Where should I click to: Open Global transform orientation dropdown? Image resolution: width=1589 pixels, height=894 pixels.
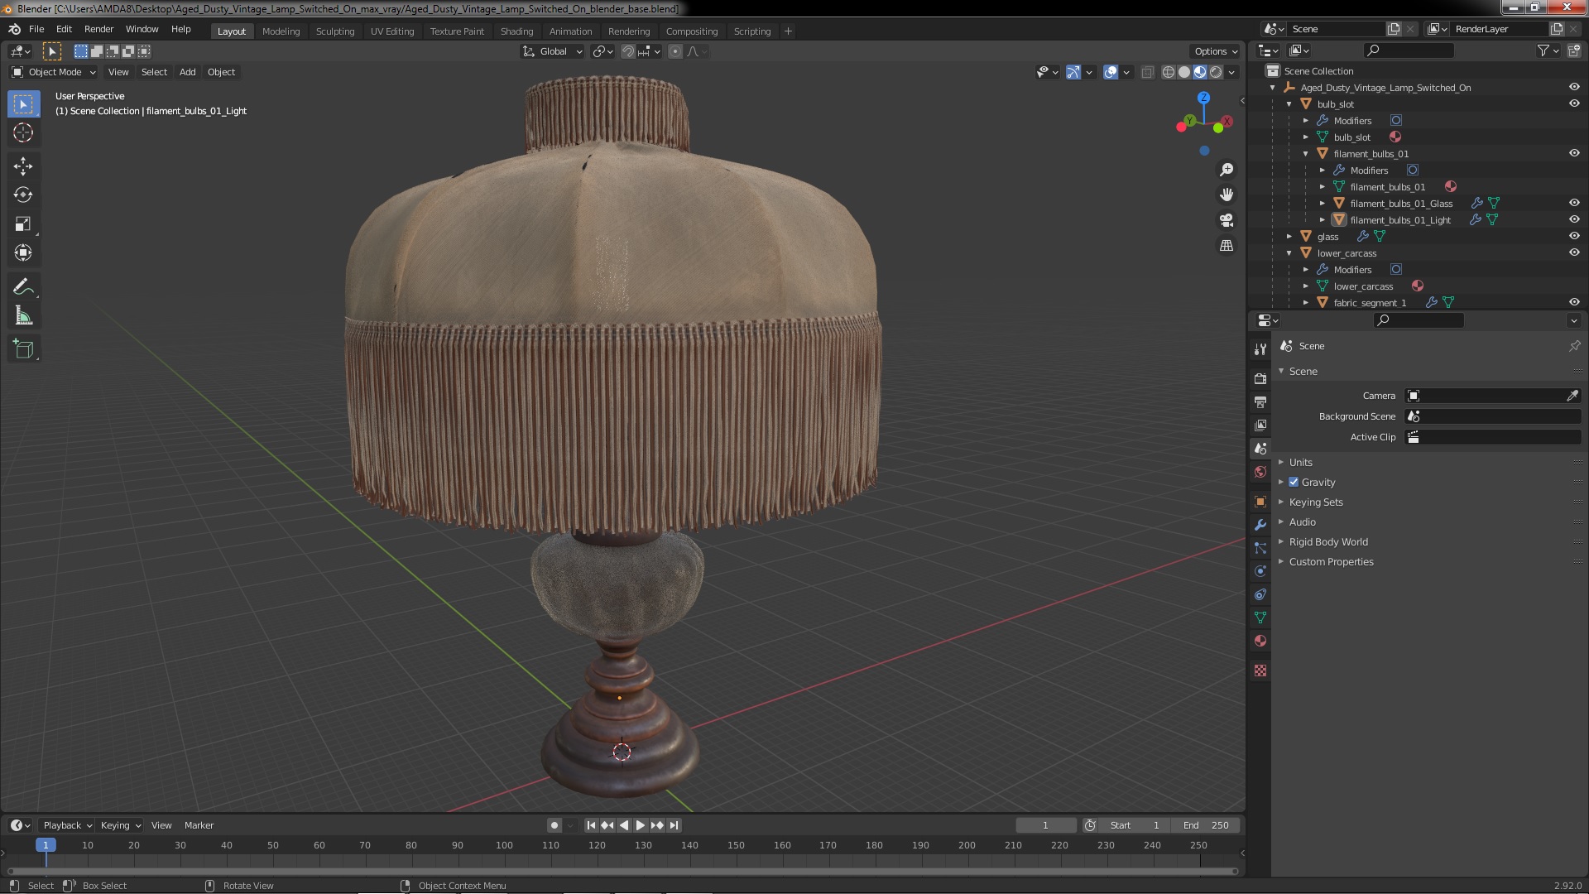[552, 51]
